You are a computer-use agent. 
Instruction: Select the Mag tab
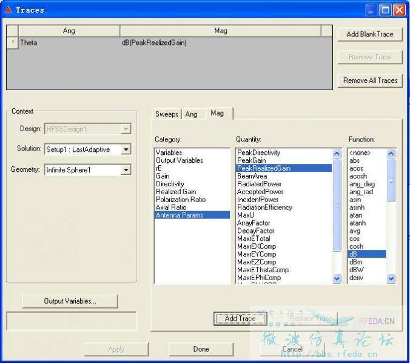click(217, 113)
